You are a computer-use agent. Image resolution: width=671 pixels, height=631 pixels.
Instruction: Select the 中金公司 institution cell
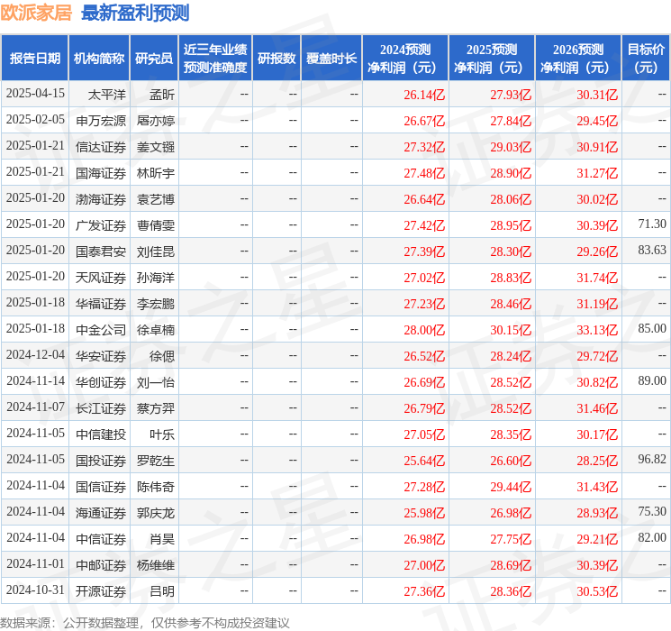pyautogui.click(x=101, y=330)
